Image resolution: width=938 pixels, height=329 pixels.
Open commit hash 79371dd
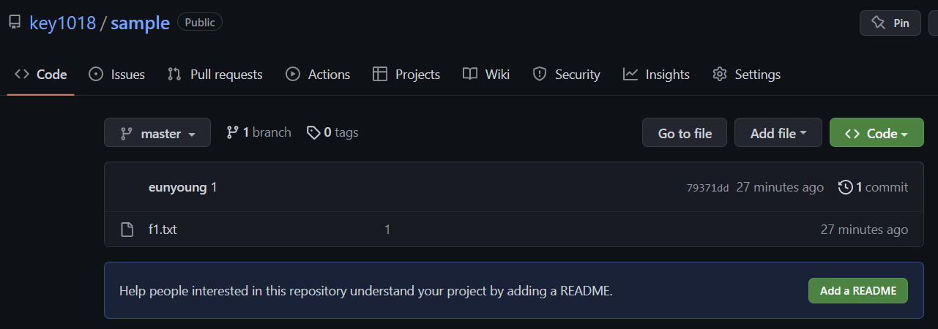707,188
